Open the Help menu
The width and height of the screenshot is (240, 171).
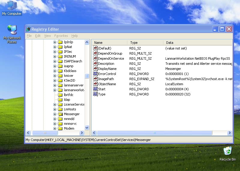point(74,36)
